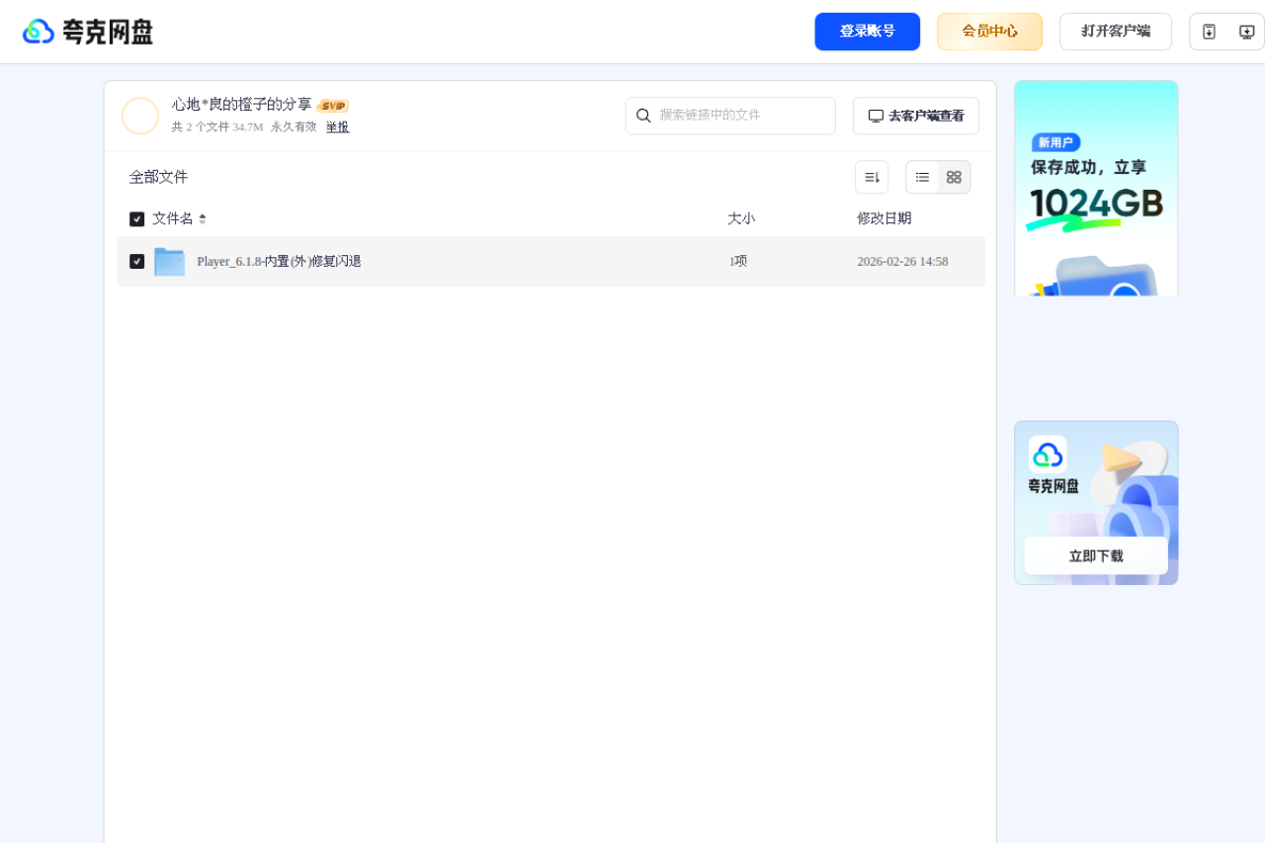Screen dimensions: 1265x843
Task: Click the Quark cloud icon in download promo card
Action: point(1049,456)
